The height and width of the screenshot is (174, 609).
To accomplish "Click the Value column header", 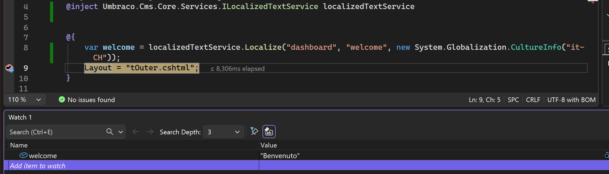I will (269, 145).
